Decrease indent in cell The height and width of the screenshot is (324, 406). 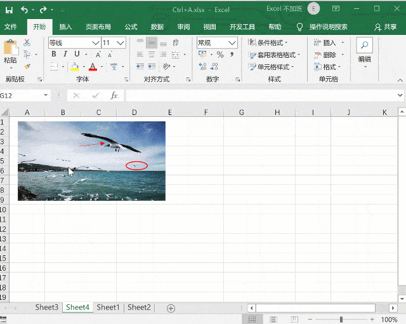140,67
